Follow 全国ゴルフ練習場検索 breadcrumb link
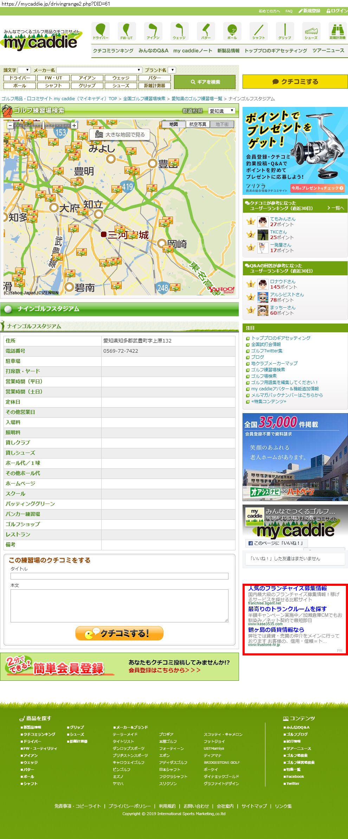Screen dimensions: 348x839 (144, 99)
